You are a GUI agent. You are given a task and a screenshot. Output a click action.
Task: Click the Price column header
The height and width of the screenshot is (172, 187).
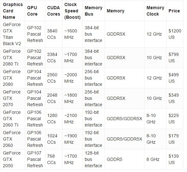[175, 11]
